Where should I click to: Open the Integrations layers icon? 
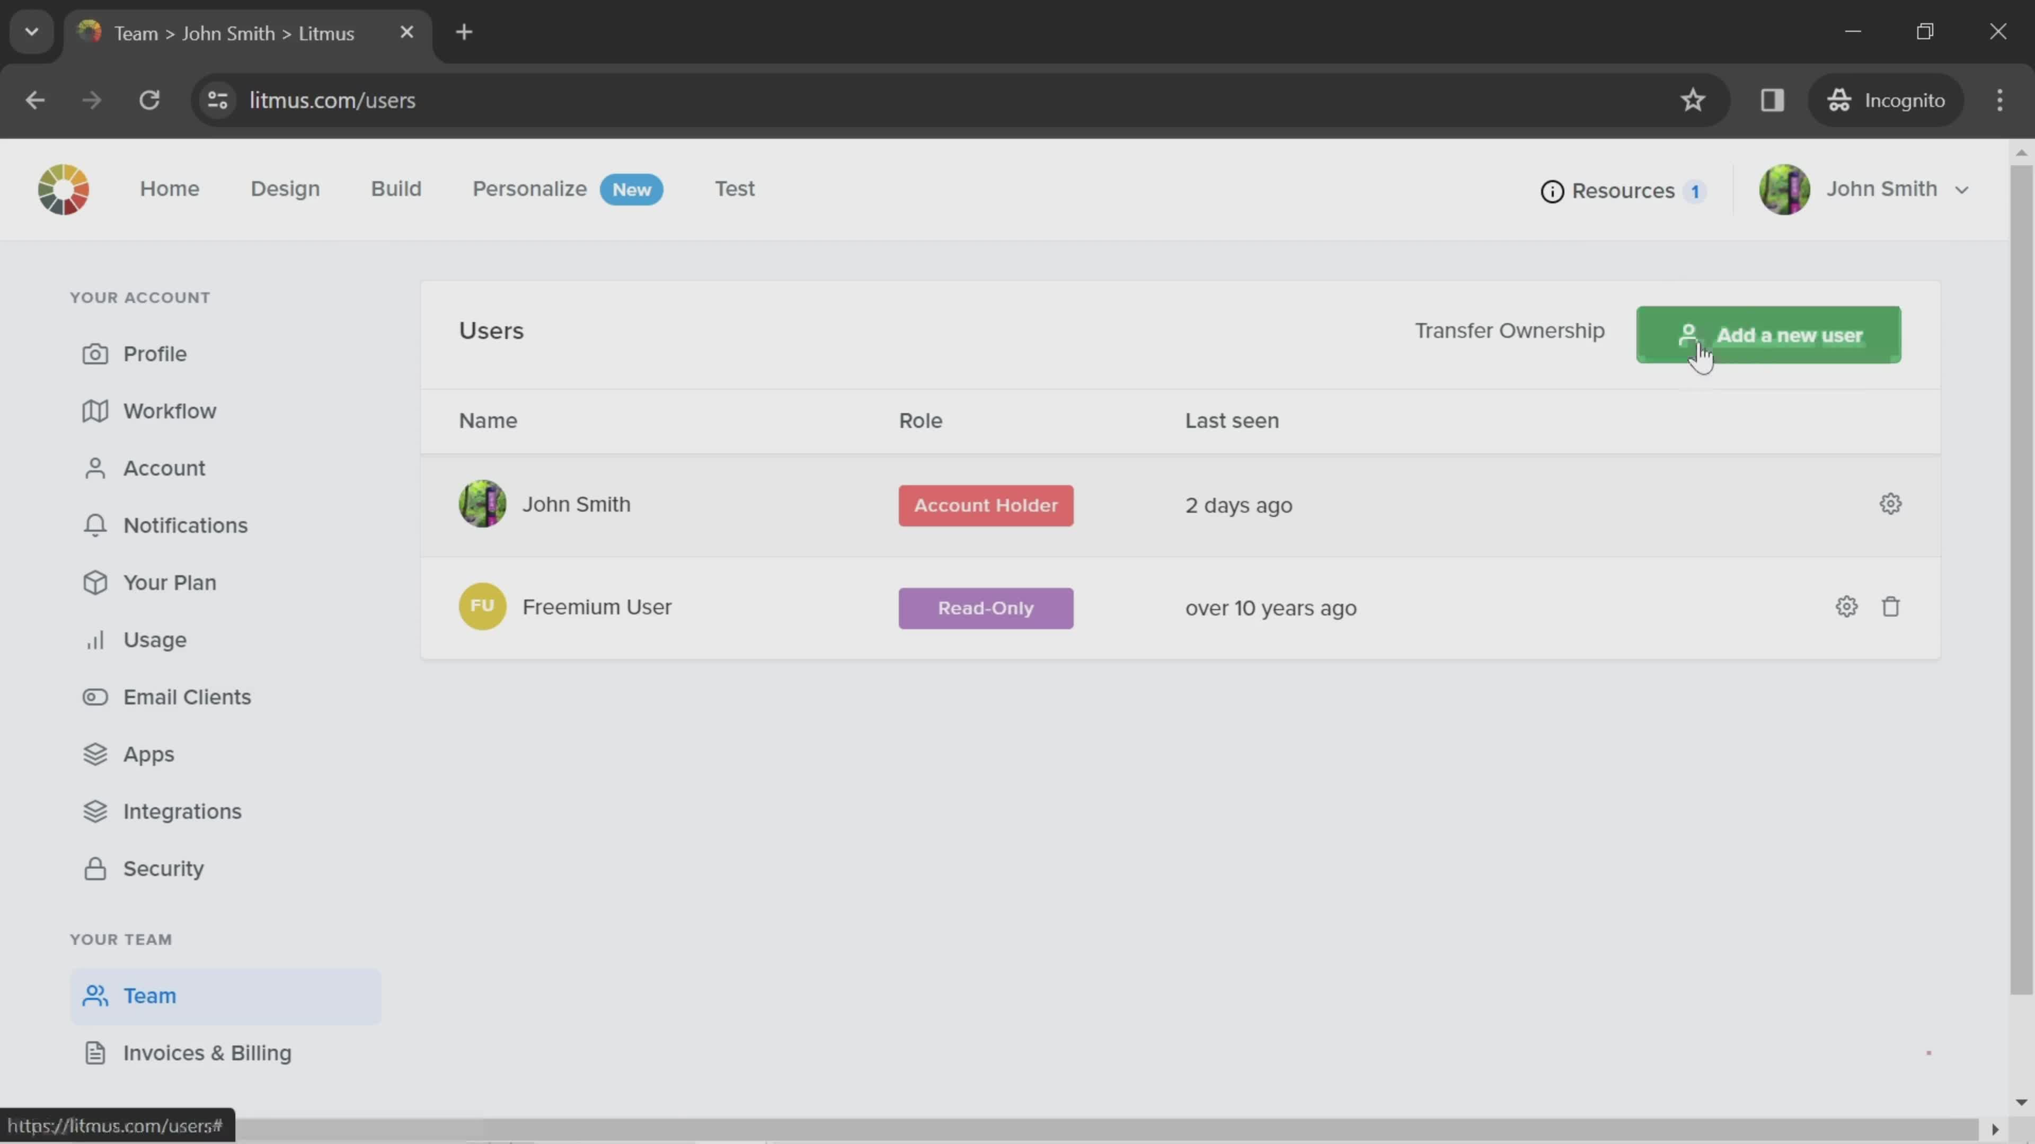point(95,810)
